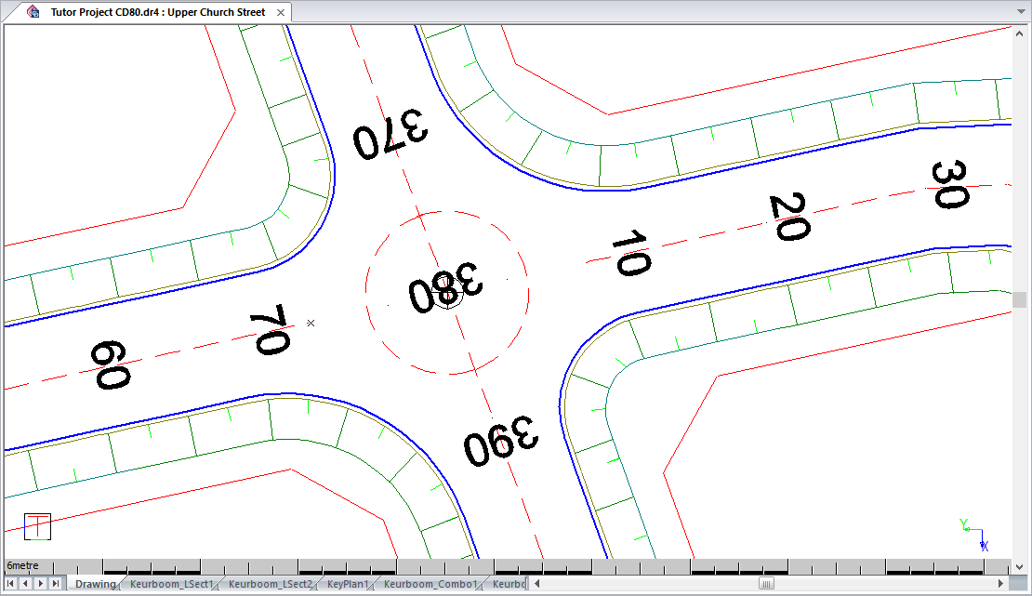Image resolution: width=1032 pixels, height=596 pixels.
Task: Click the horizontal scrollbar left arrow
Action: [537, 584]
